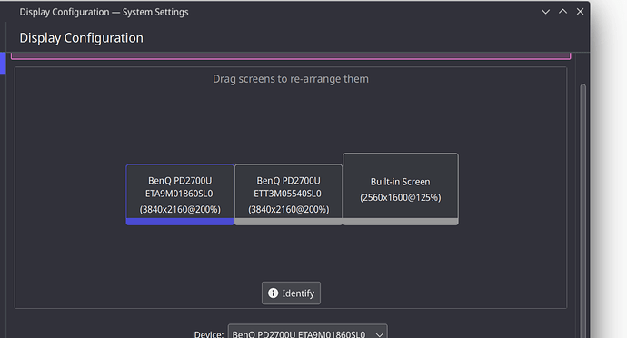Click the 2560x1600@125% resolution text
Viewport: 627px width, 338px height.
pos(400,197)
